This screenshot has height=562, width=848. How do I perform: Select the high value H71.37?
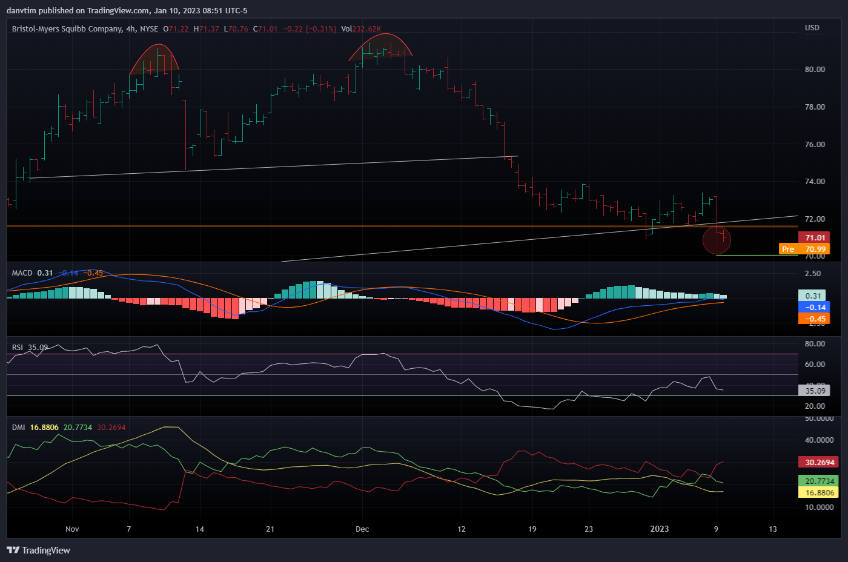coord(206,28)
